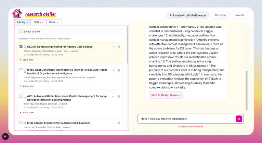Follow the open a specific paper link
The height and width of the screenshot is (143, 262).
[x=192, y=127]
